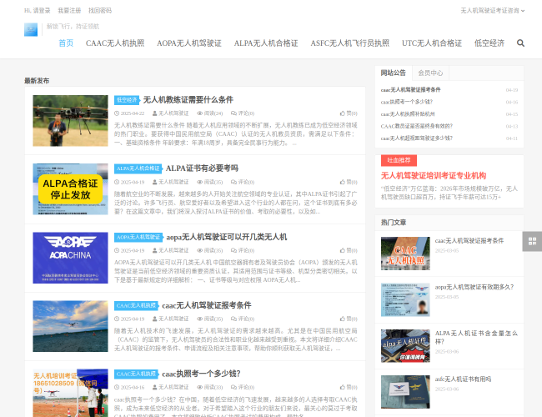Open 无人机培训考证 thumbnail of last post
This screenshot has width=542, height=417.
71,393
